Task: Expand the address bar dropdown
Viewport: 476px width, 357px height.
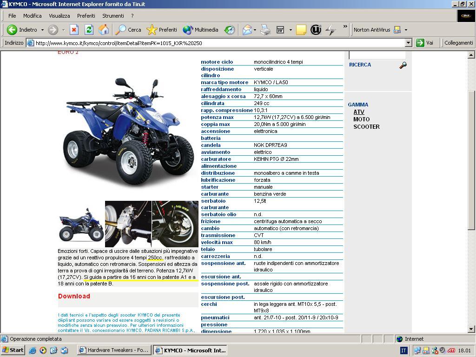Action: pyautogui.click(x=408, y=43)
